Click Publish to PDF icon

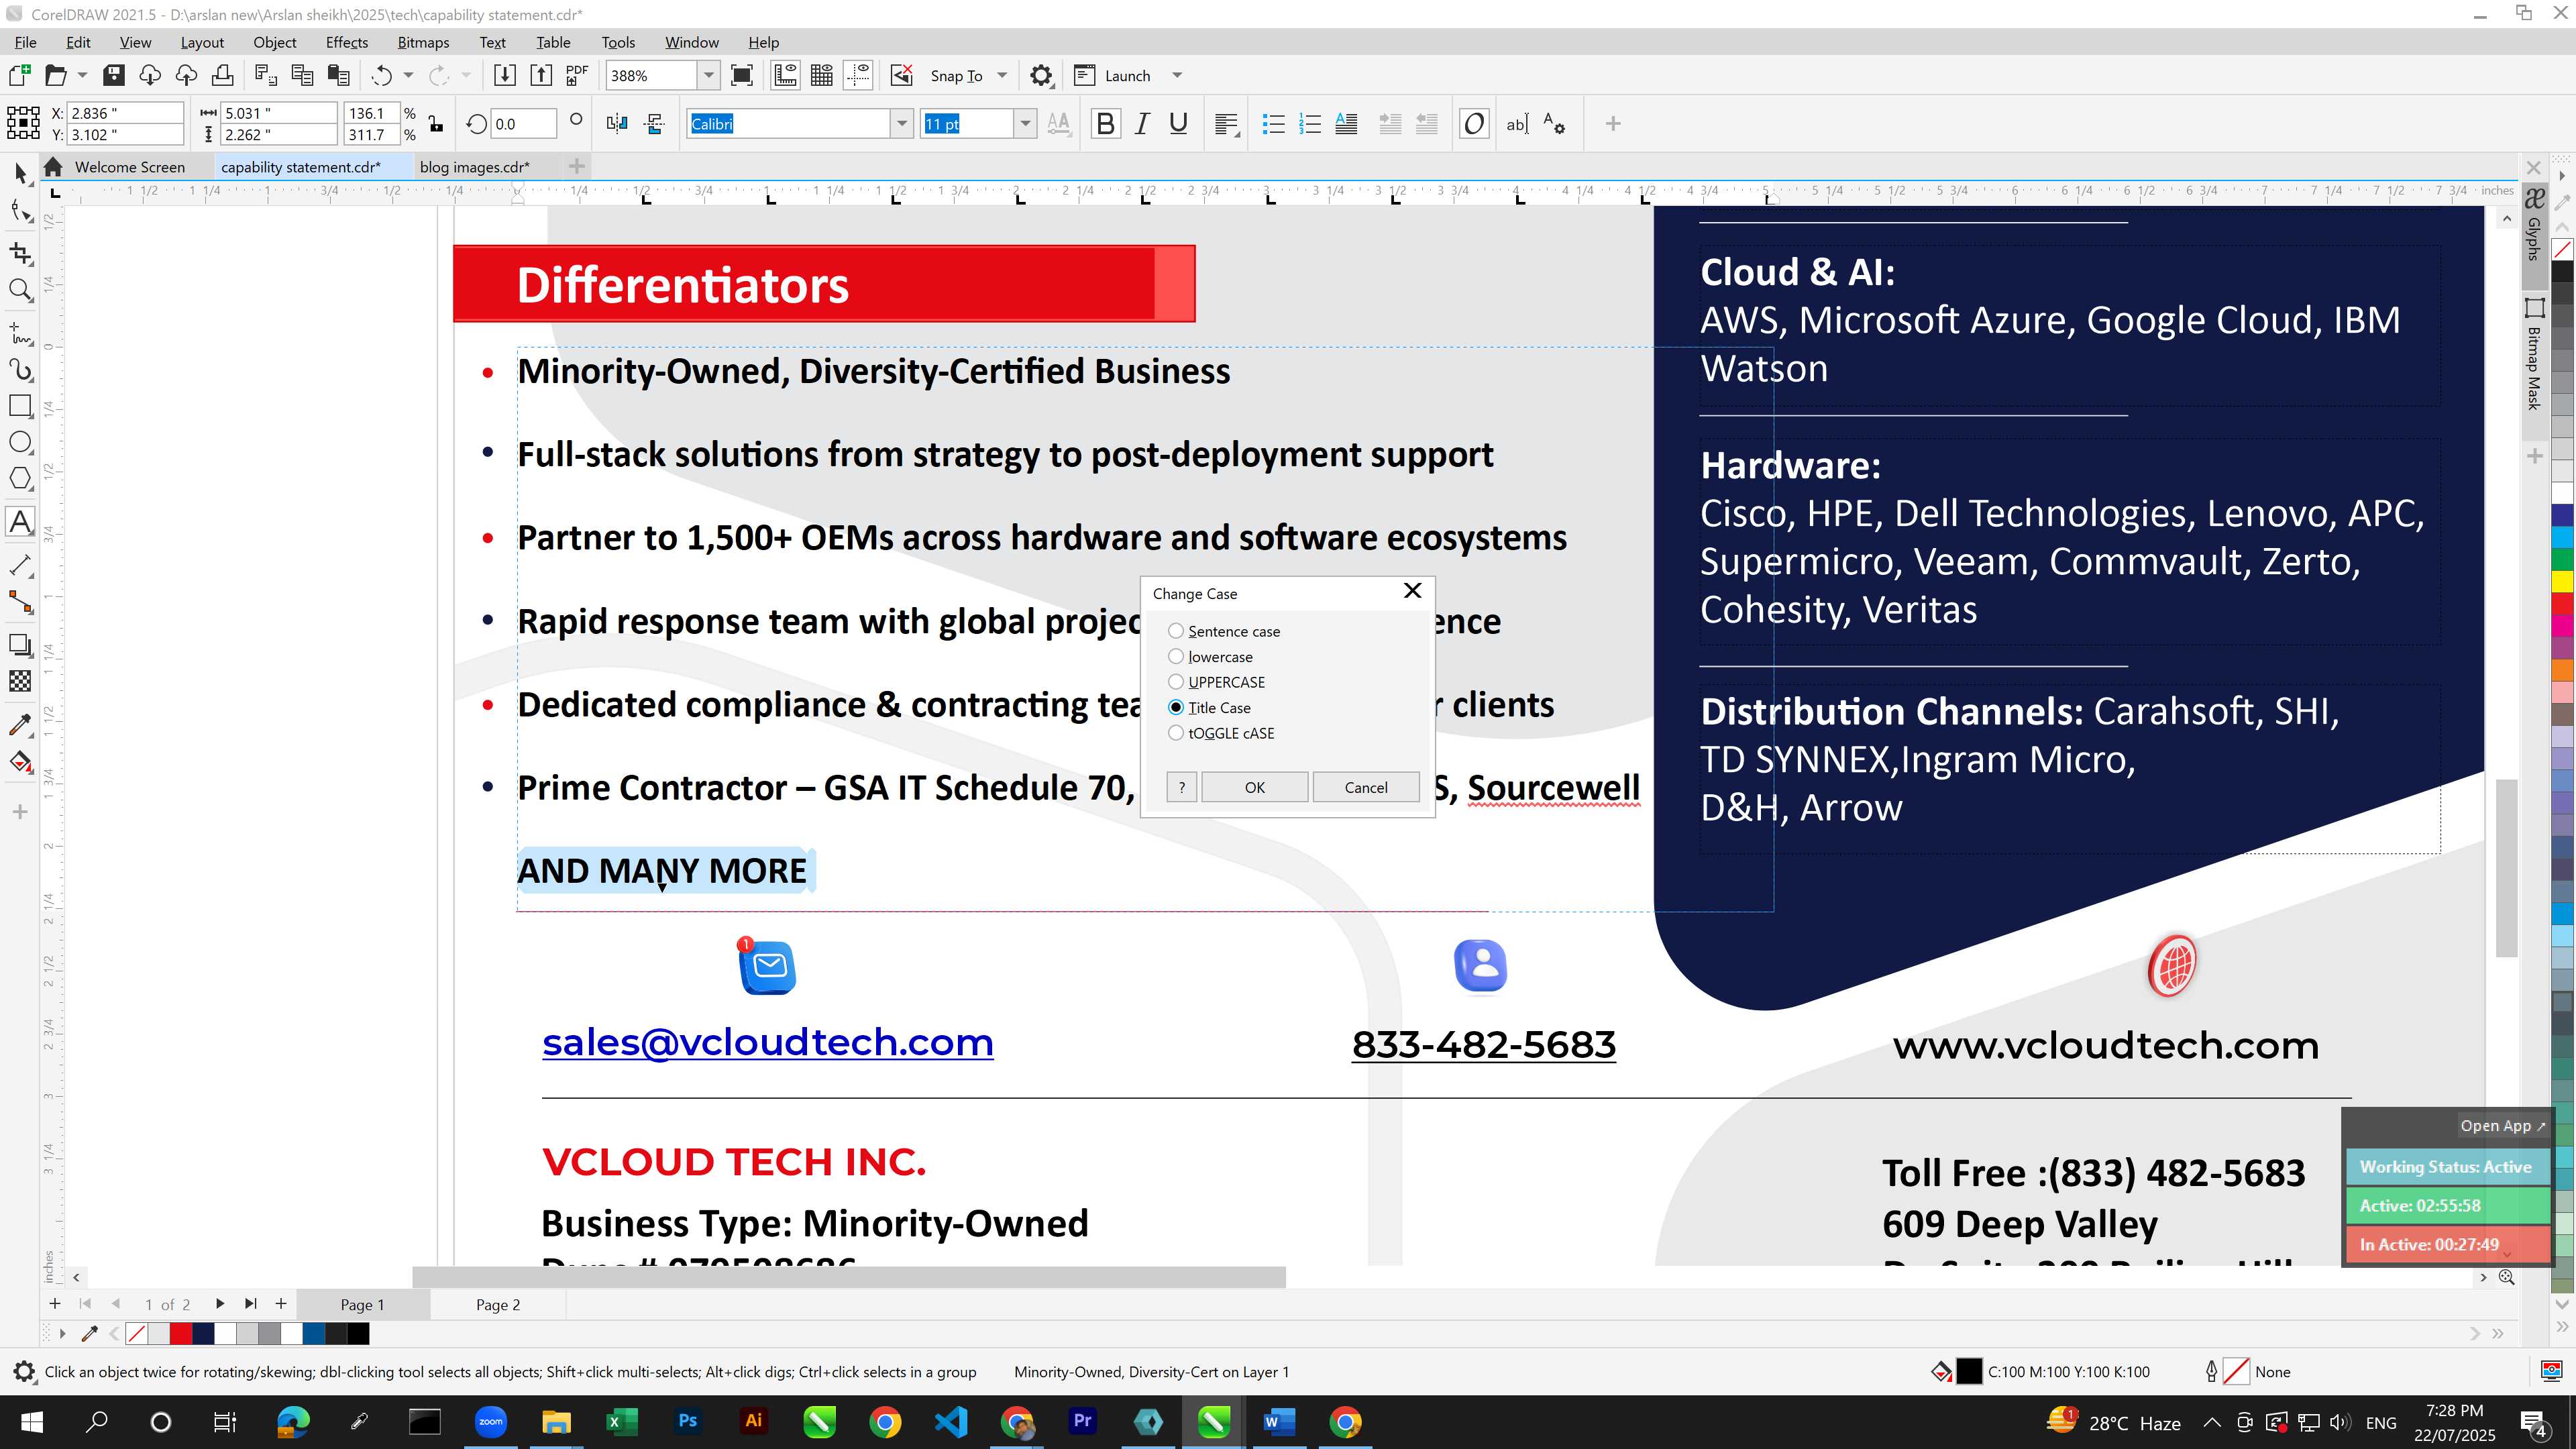coord(577,75)
